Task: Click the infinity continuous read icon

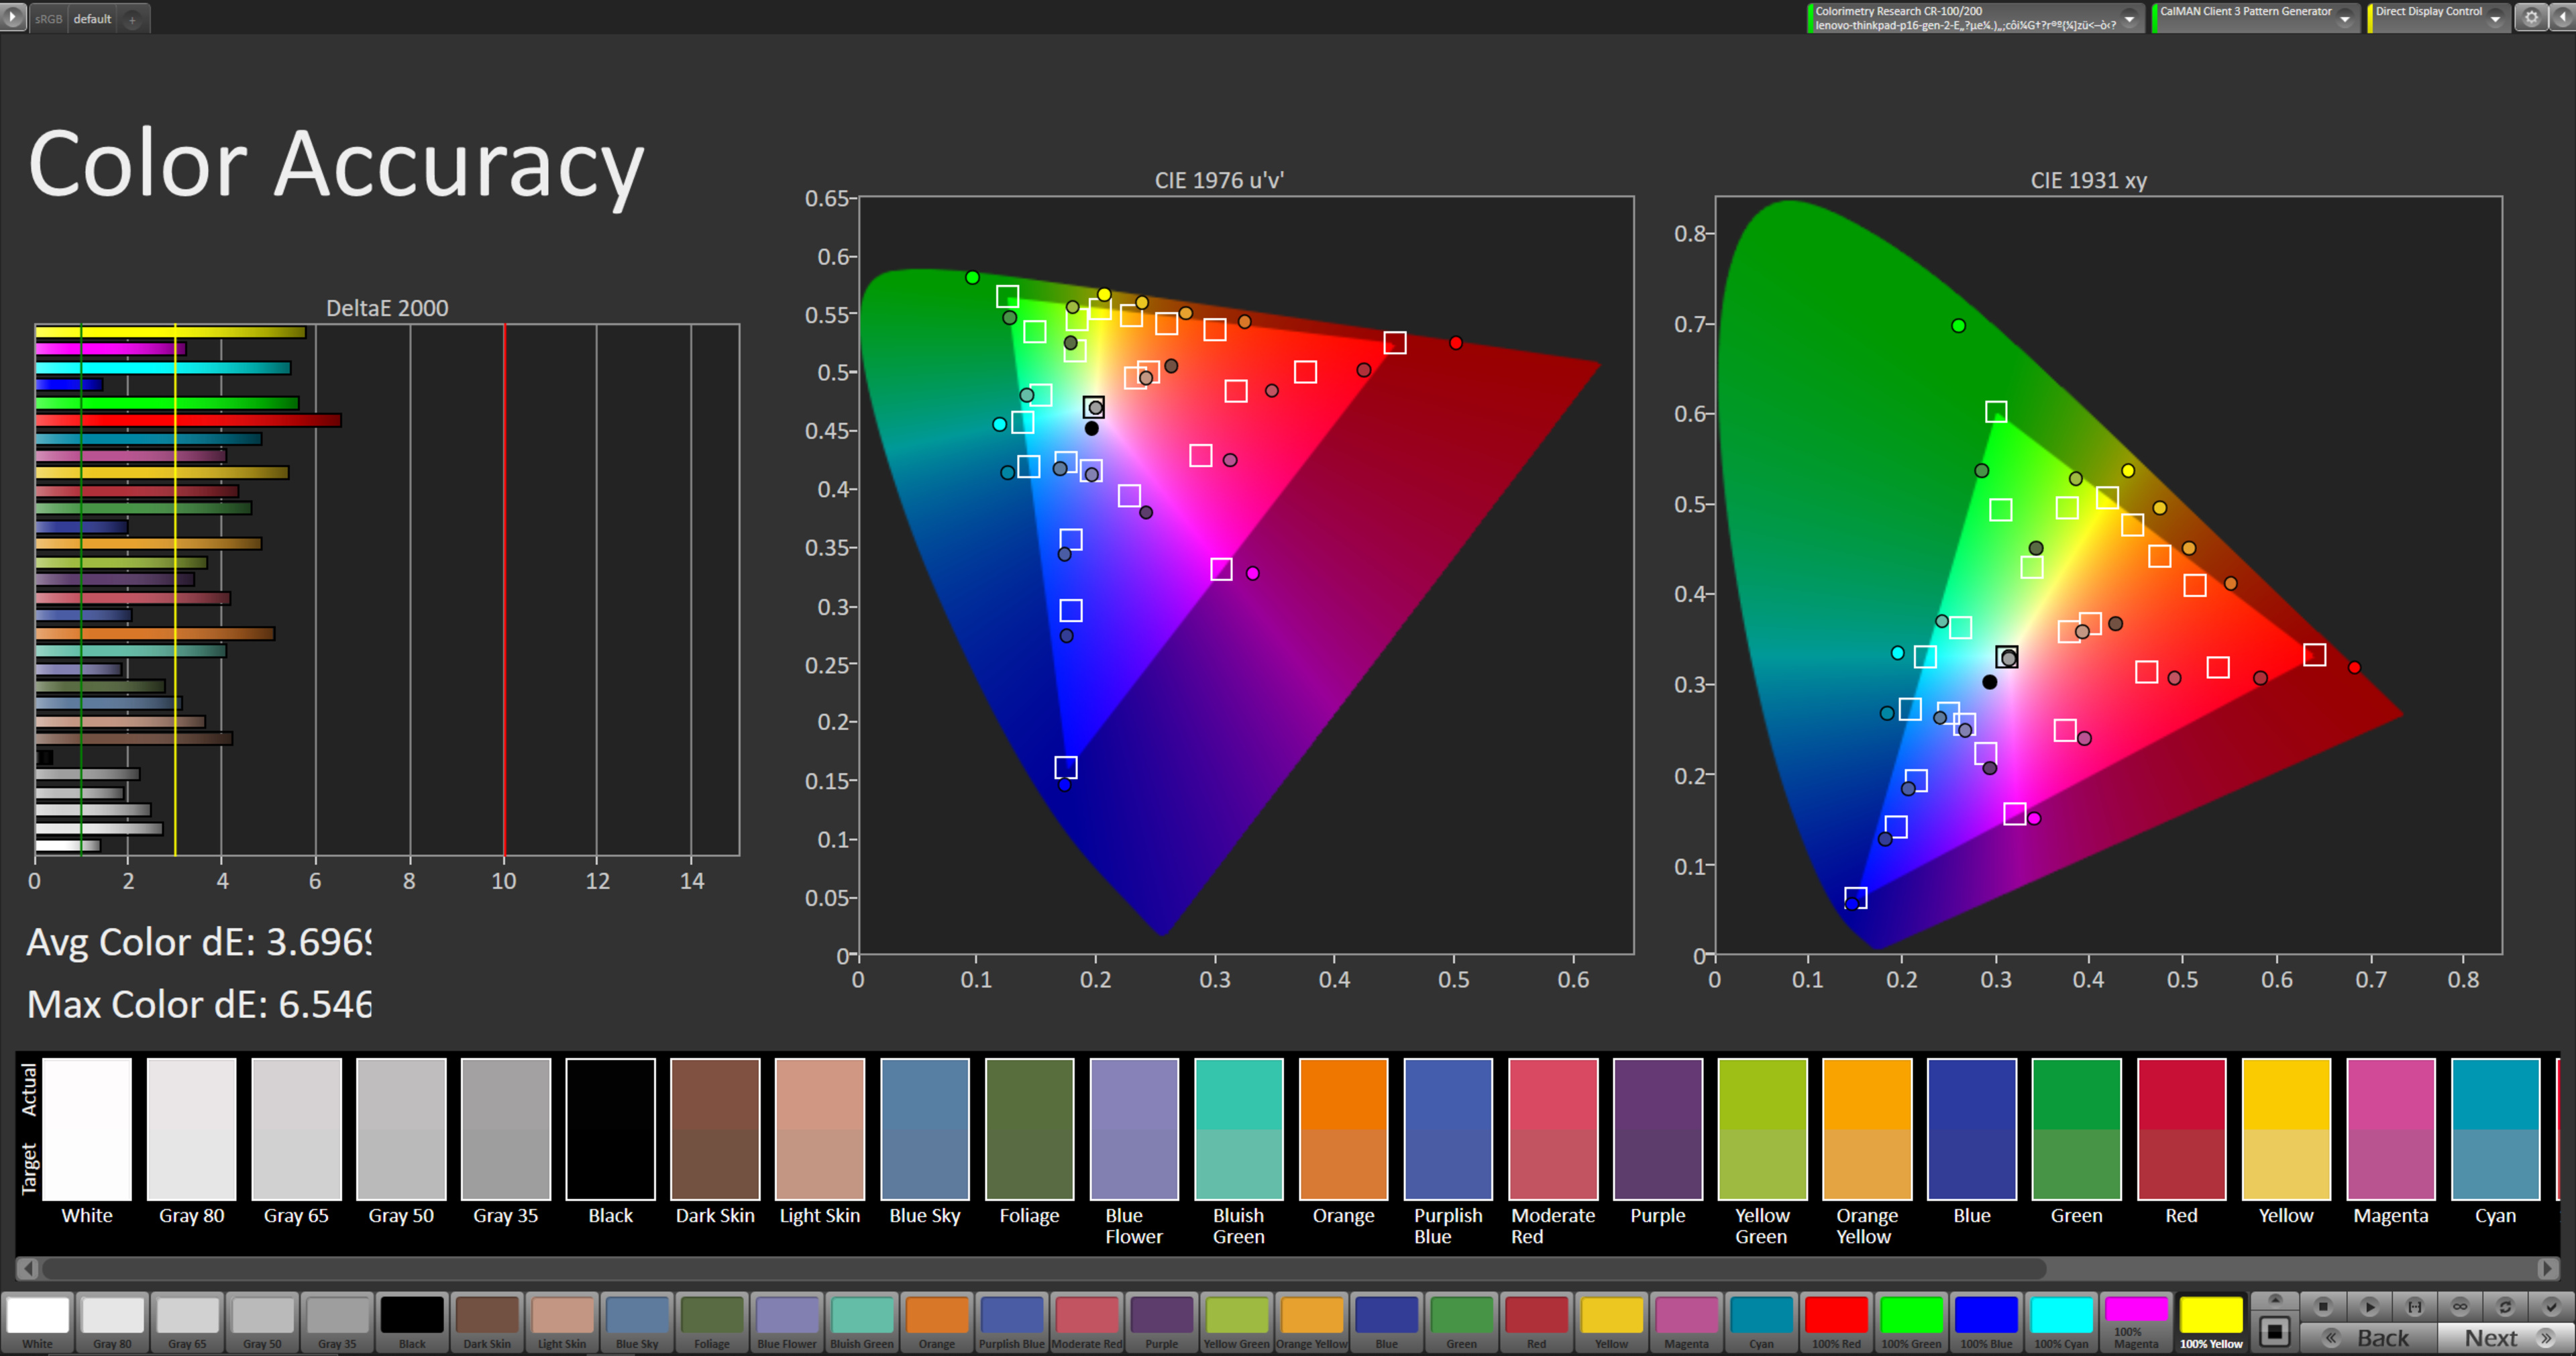Action: [2460, 1306]
